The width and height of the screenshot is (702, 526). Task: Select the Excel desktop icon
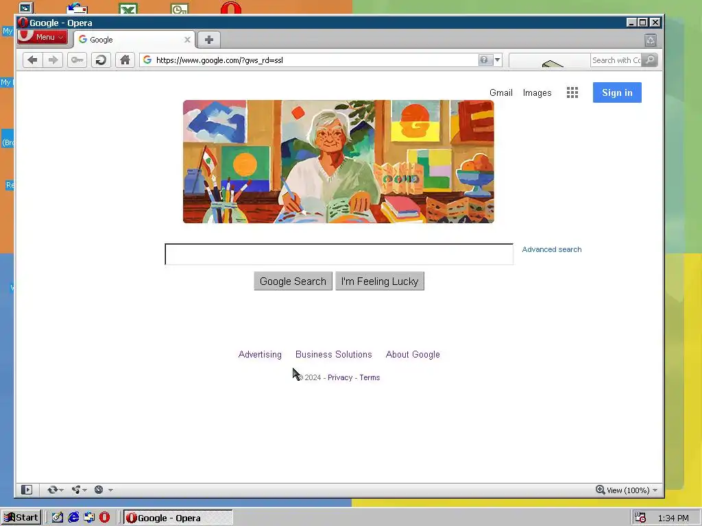pos(128,8)
